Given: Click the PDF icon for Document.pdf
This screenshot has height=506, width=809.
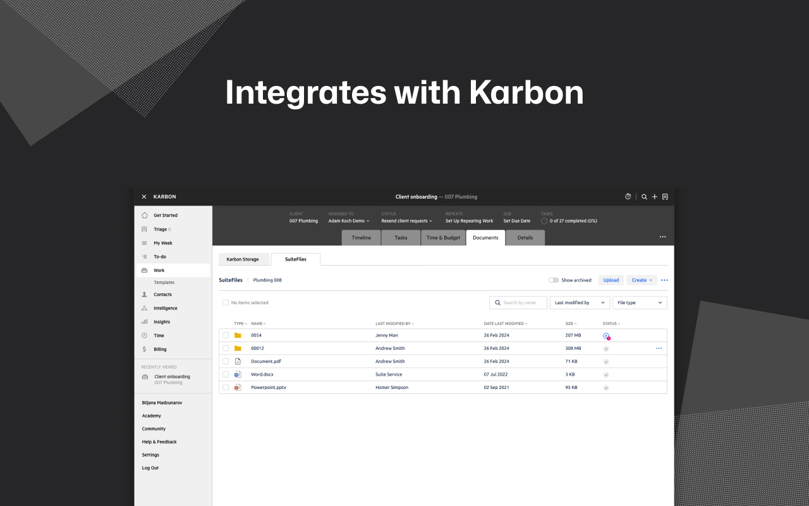Looking at the screenshot, I should [x=238, y=361].
